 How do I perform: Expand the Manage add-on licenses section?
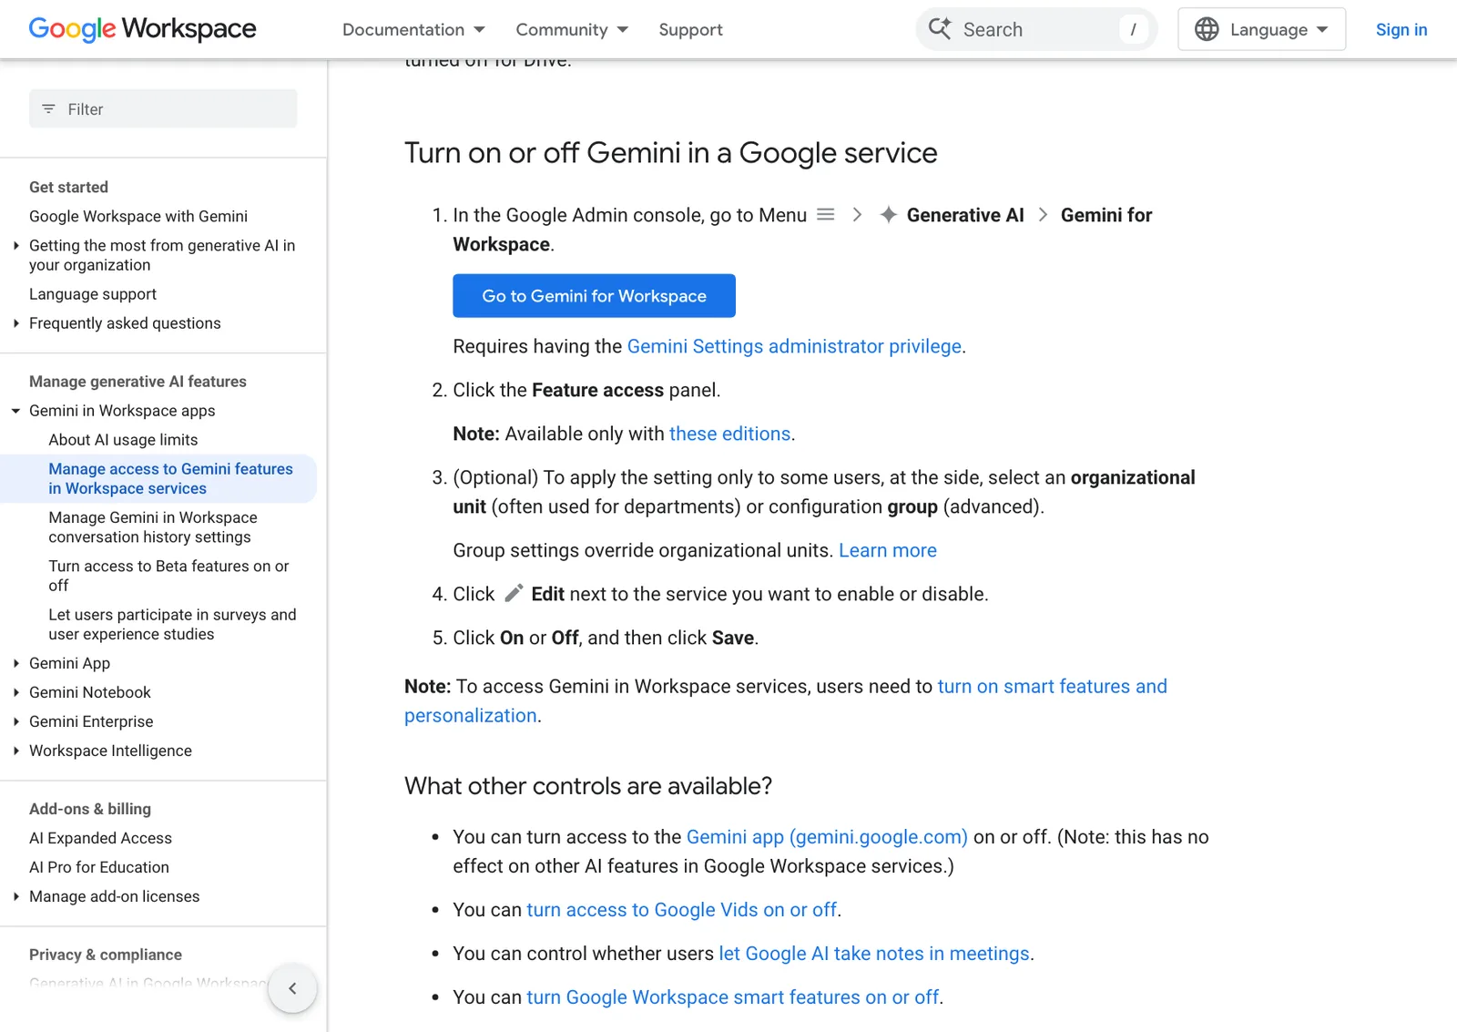(16, 897)
